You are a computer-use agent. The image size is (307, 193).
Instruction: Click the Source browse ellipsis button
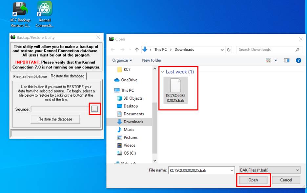[x=94, y=109]
